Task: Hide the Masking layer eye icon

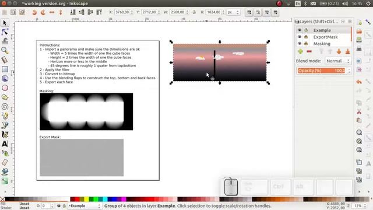Action: [x=300, y=43]
